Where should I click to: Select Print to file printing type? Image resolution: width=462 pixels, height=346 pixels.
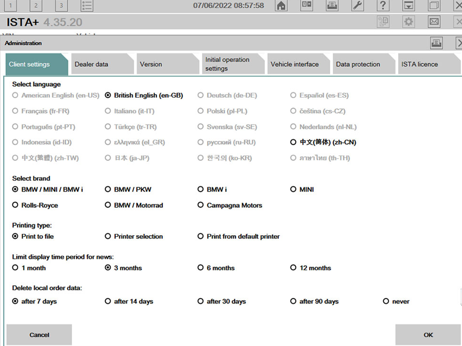pyautogui.click(x=33, y=236)
